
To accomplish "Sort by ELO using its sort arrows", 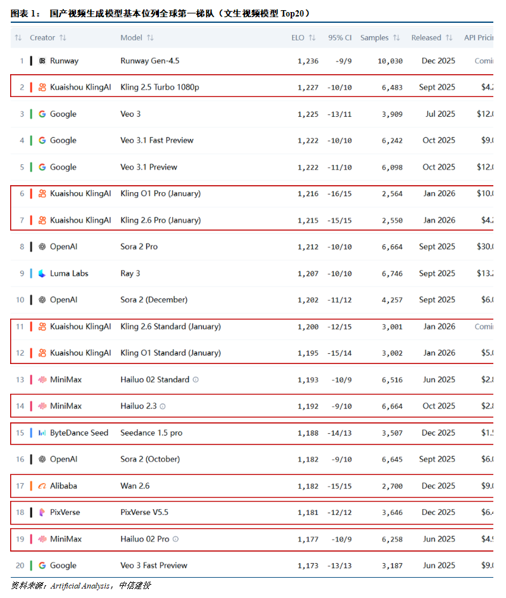I will (312, 38).
